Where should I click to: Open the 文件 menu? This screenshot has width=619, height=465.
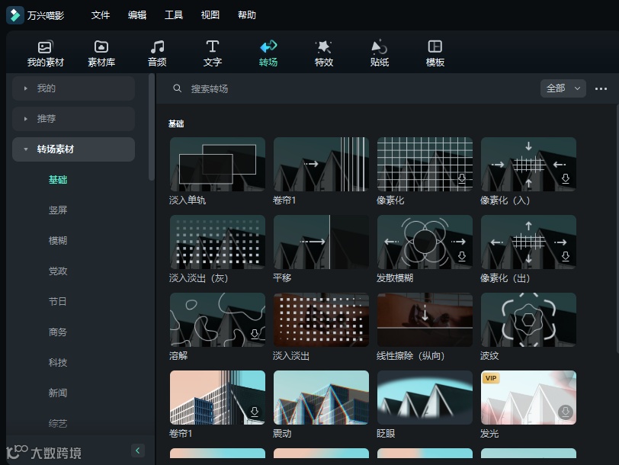tap(101, 15)
